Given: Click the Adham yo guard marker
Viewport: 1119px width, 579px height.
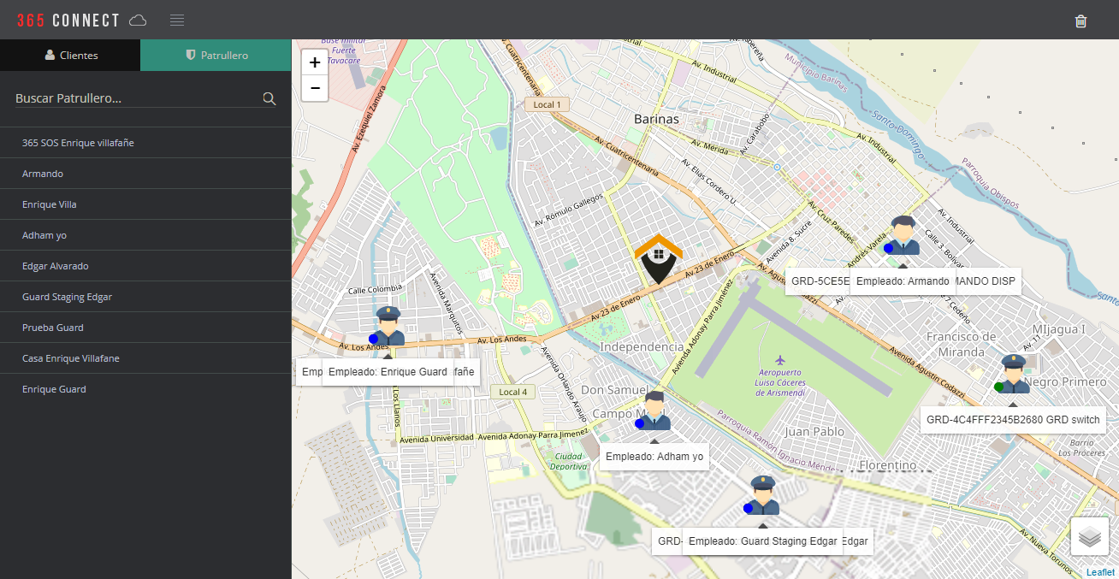Looking at the screenshot, I should coord(654,411).
